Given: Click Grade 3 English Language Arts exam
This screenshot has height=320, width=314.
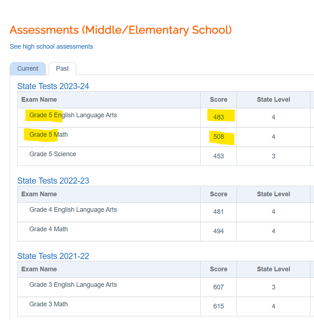Looking at the screenshot, I should [x=73, y=285].
